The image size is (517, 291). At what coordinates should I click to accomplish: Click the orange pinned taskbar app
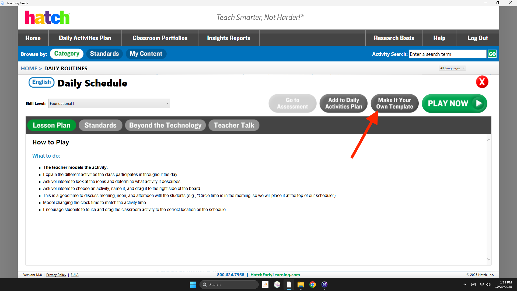tap(265, 285)
